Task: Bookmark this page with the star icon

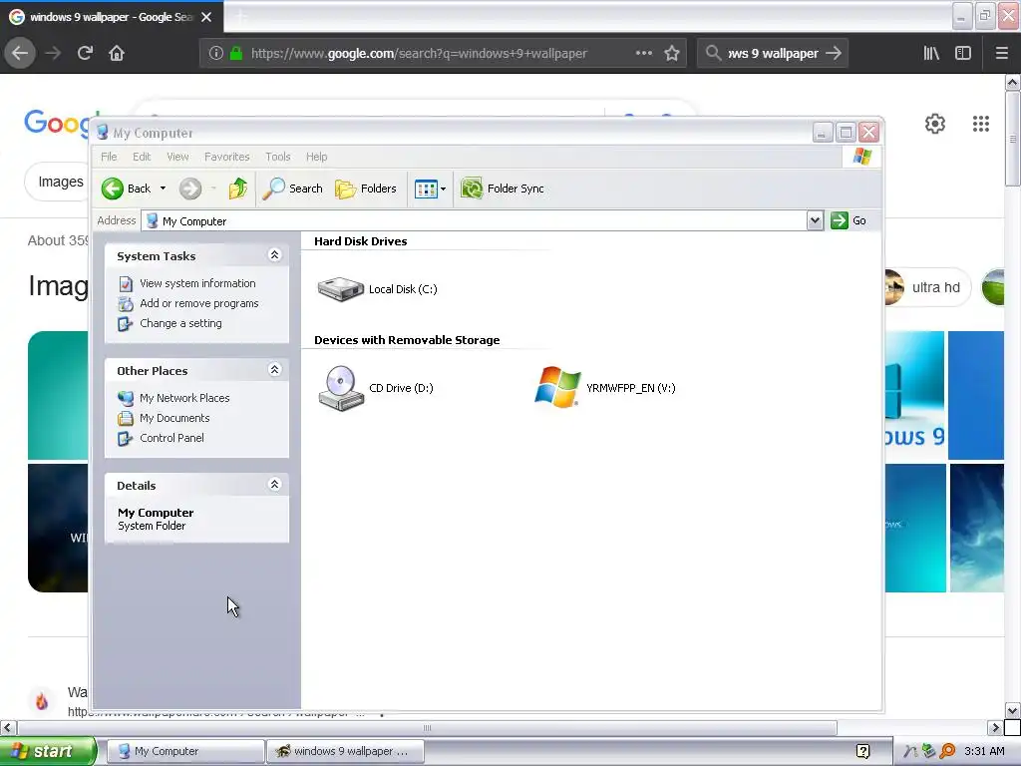Action: 672,53
